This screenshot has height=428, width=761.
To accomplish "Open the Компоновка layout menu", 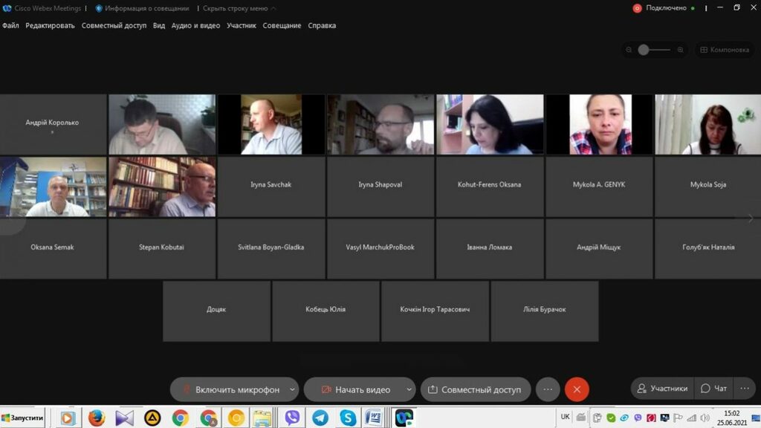I will coord(724,50).
